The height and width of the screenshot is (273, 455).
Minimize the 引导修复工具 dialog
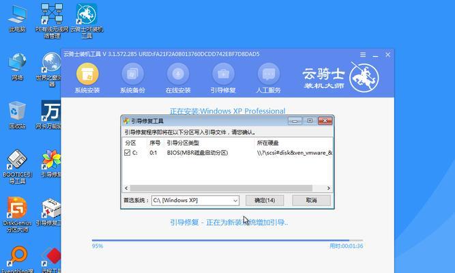295,121
